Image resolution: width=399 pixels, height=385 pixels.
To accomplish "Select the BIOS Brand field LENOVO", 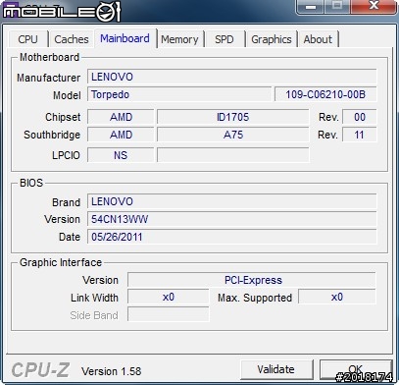I will [231, 201].
